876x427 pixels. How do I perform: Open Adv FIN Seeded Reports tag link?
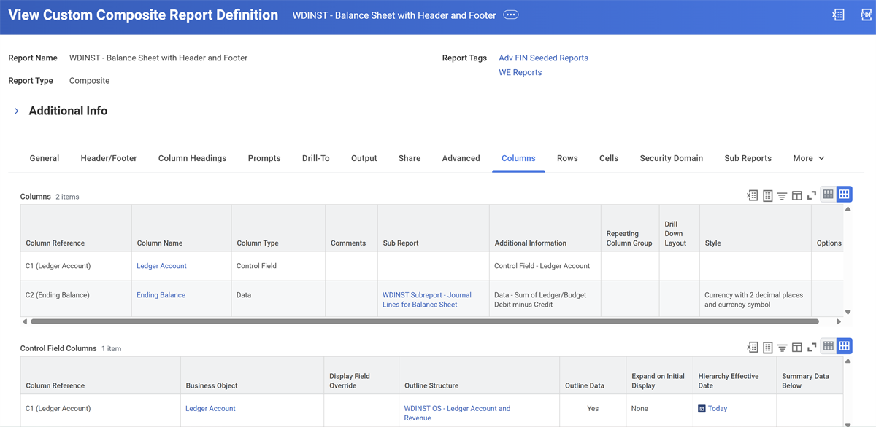[543, 58]
